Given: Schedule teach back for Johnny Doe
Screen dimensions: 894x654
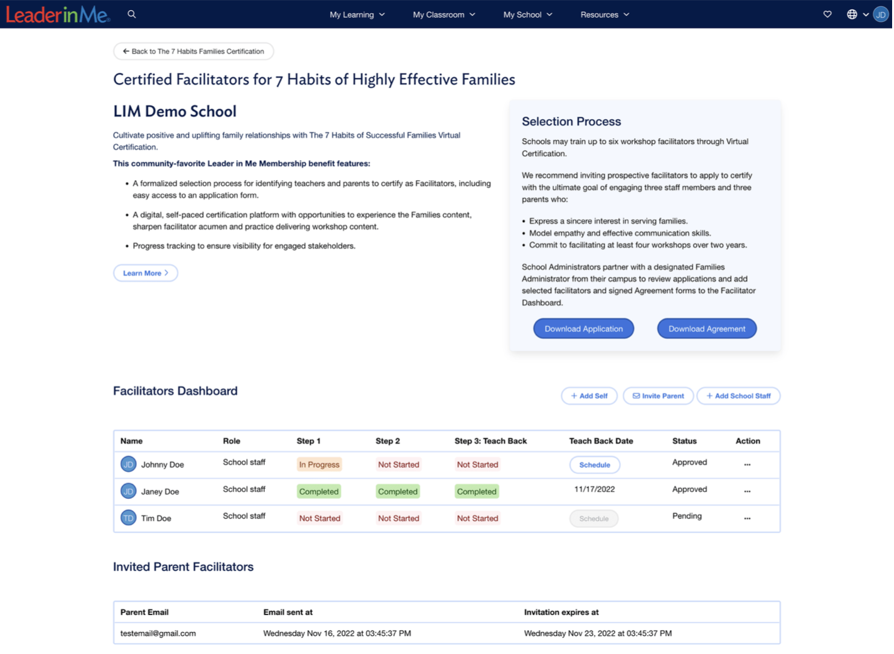Looking at the screenshot, I should tap(595, 465).
